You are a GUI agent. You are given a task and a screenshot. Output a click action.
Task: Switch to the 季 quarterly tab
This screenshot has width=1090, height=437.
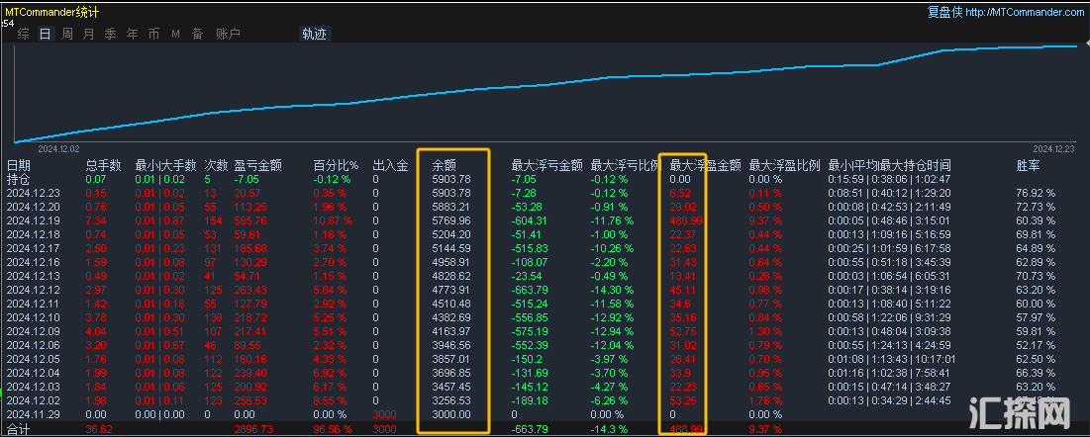click(110, 34)
